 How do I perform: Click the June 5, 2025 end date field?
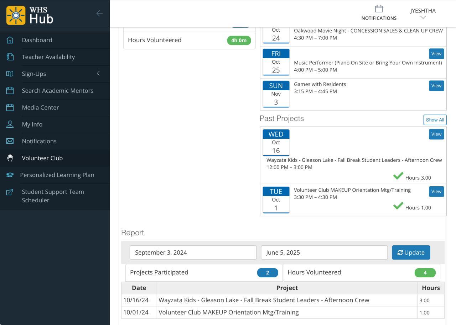(x=324, y=252)
